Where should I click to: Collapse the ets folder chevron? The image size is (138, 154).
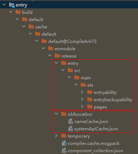click(x=76, y=85)
